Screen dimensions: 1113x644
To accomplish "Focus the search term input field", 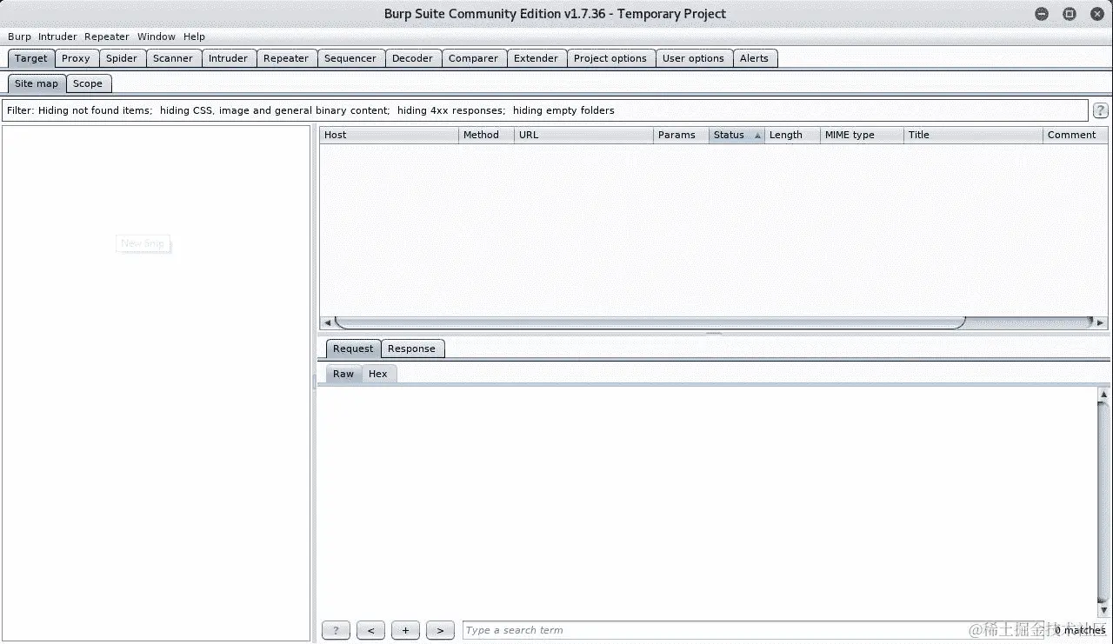I will click(x=752, y=630).
